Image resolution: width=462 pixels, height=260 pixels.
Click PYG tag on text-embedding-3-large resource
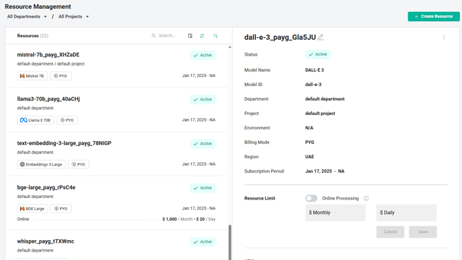[x=79, y=164]
